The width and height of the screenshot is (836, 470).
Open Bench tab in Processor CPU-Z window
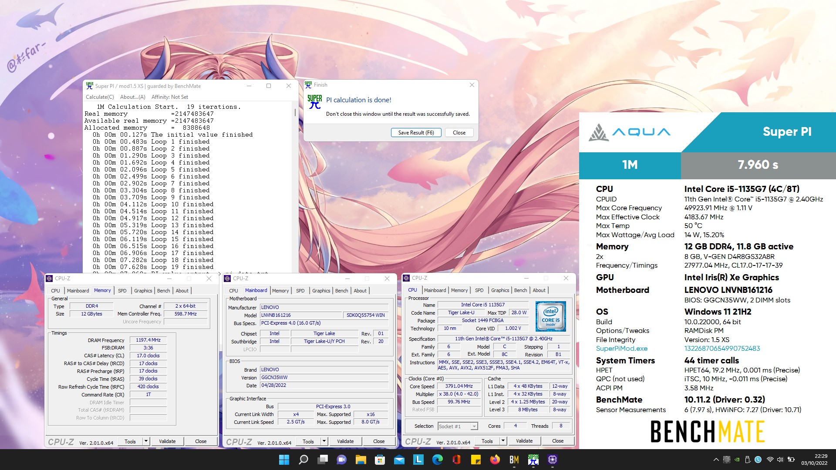[520, 290]
